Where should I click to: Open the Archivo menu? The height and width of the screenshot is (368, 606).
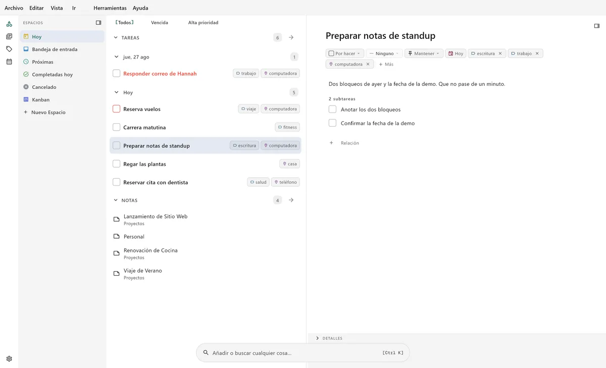pos(14,8)
